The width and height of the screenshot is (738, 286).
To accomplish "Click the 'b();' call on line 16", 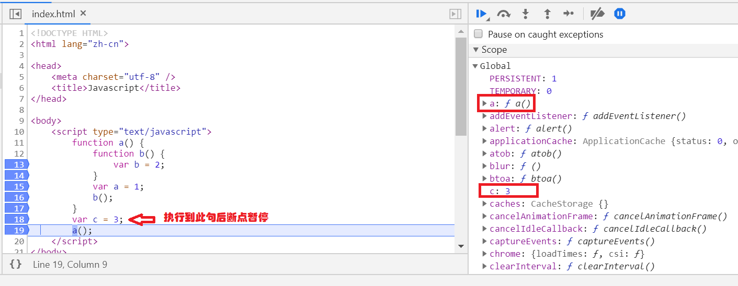I will coord(103,197).
